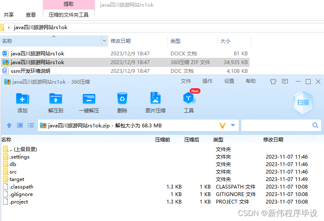Sort Explorer list by 修改日期 column

138,41
